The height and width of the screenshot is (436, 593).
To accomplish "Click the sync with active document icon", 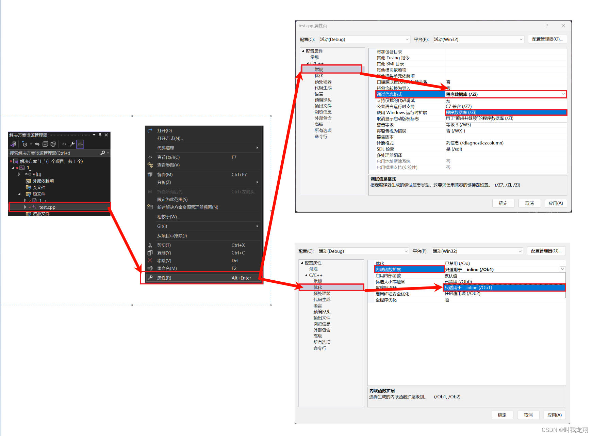I will 37,144.
